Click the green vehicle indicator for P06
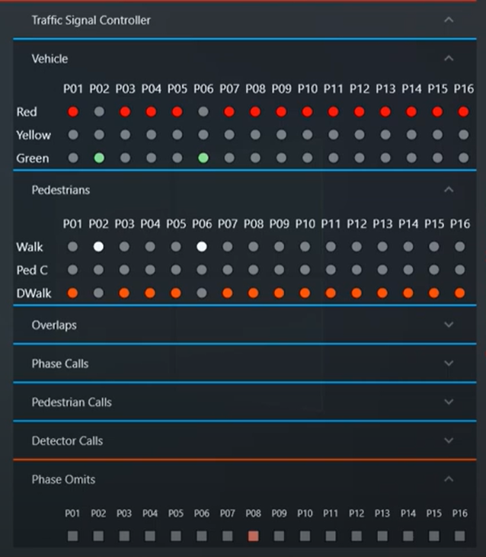This screenshot has height=557, width=486. 203,158
